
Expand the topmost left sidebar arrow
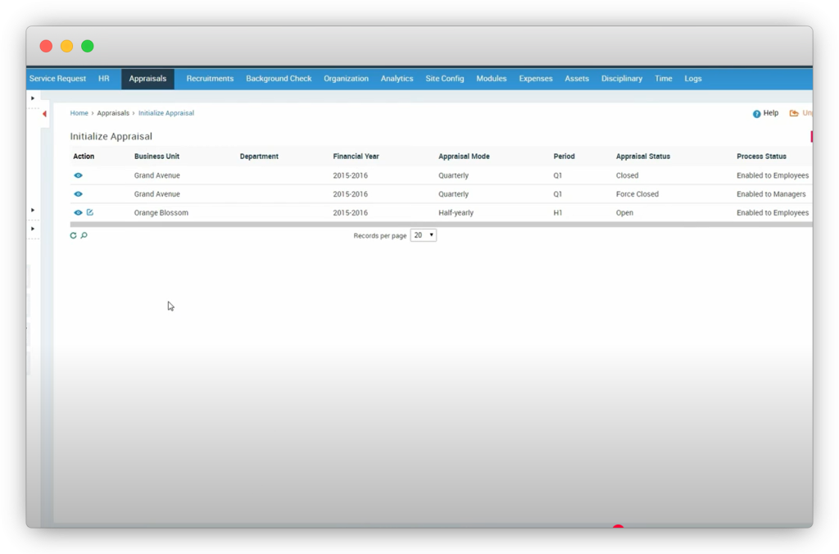click(33, 98)
